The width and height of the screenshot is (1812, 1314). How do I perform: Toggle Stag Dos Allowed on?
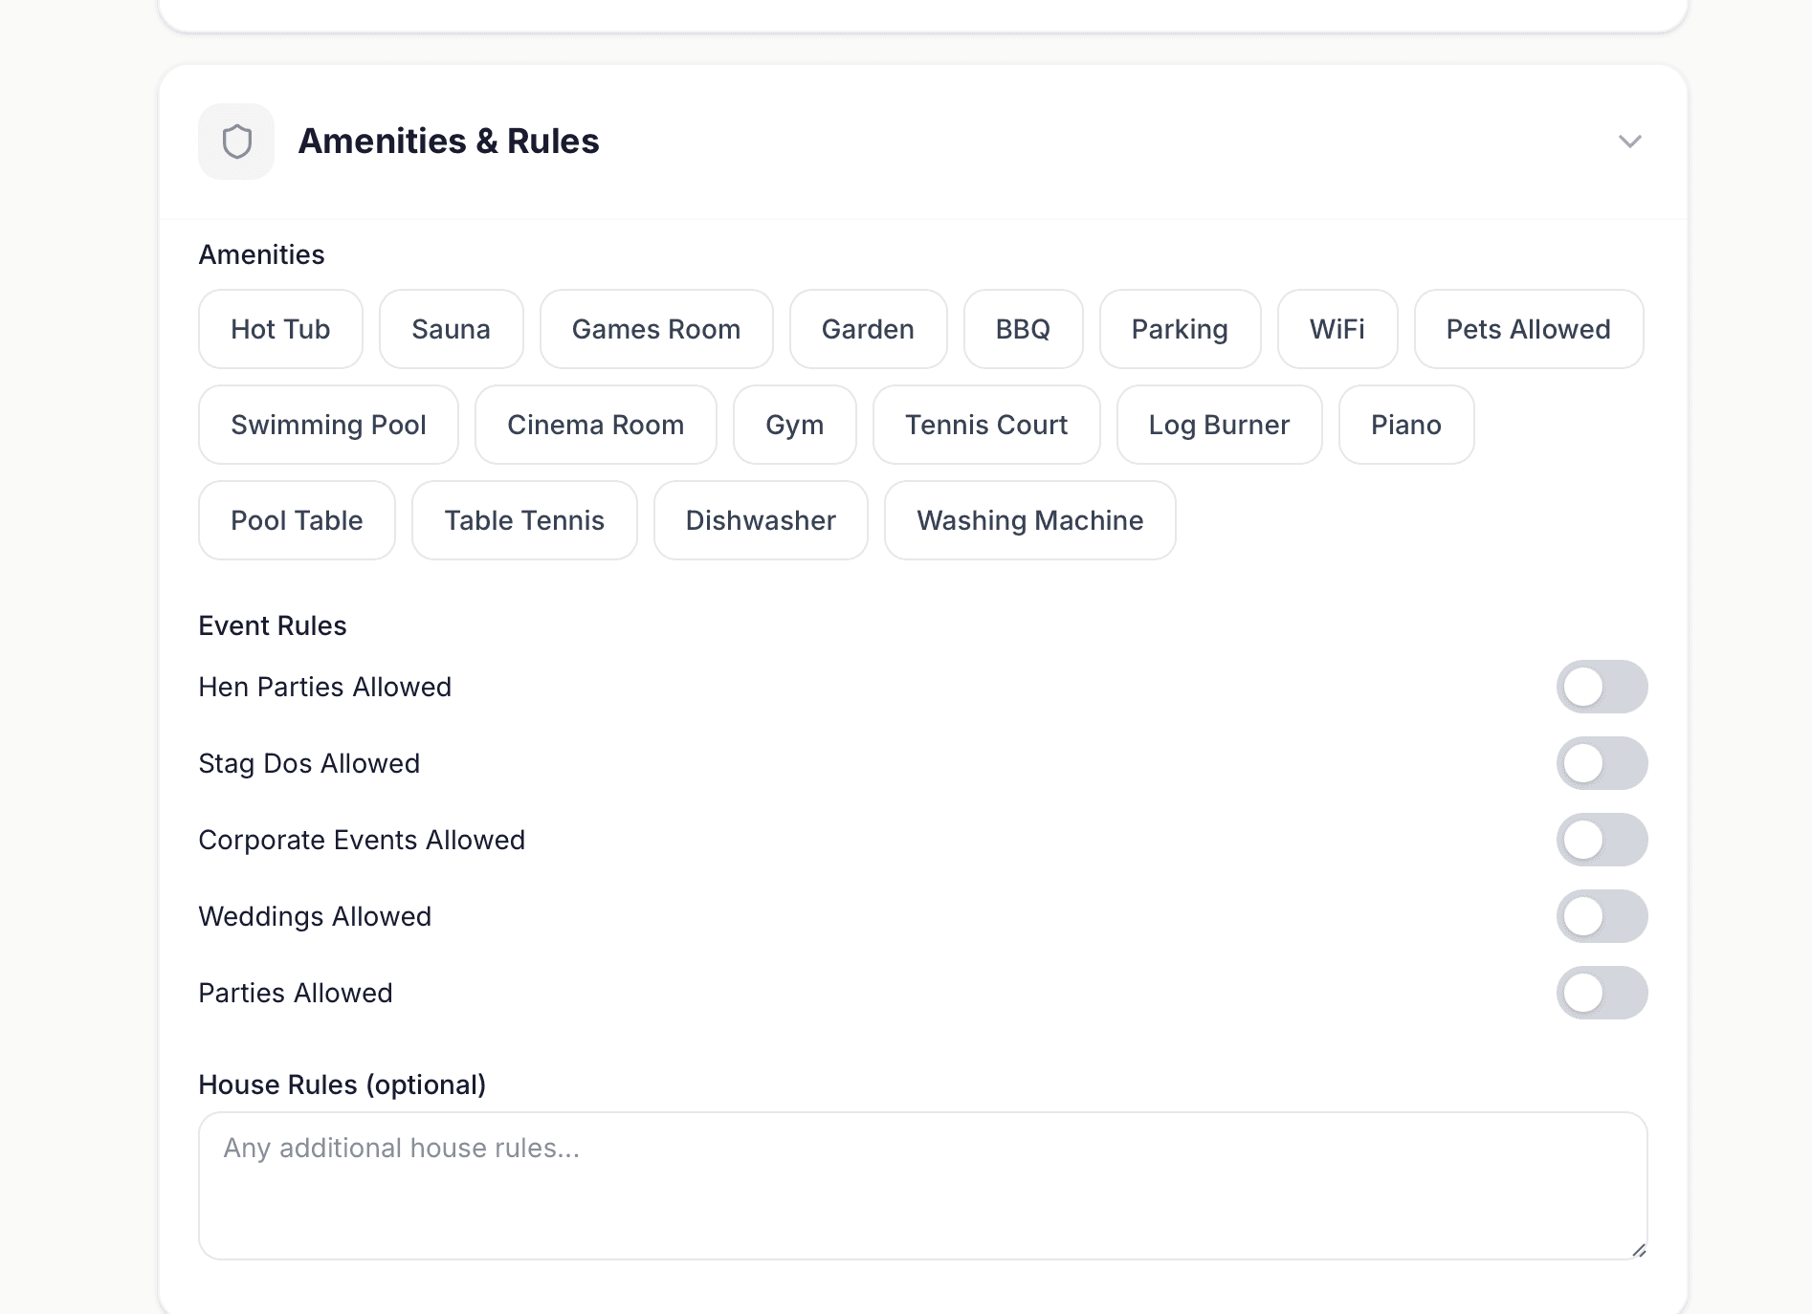coord(1602,763)
